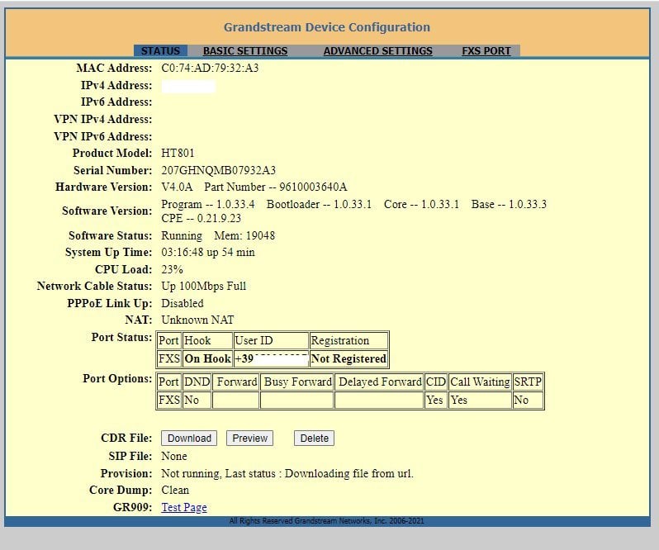Click the Grandstream copyright footer text
Viewport: 659px width, 550px height.
click(x=326, y=521)
